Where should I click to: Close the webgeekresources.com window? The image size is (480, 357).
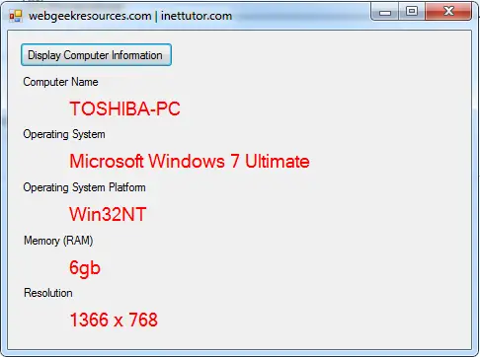coord(448,12)
